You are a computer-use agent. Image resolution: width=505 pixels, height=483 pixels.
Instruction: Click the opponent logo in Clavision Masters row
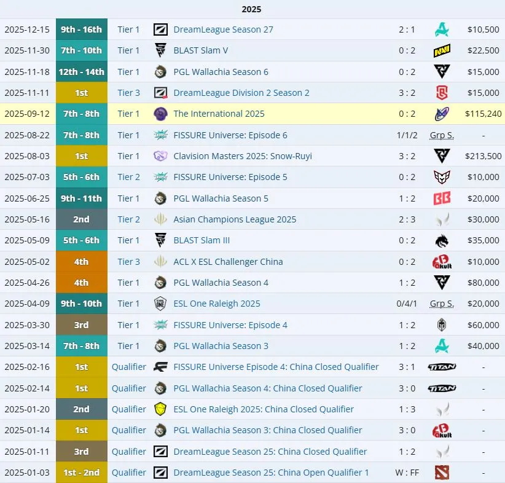pyautogui.click(x=442, y=156)
